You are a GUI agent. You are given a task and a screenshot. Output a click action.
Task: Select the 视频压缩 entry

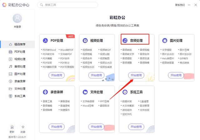click(x=87, y=63)
